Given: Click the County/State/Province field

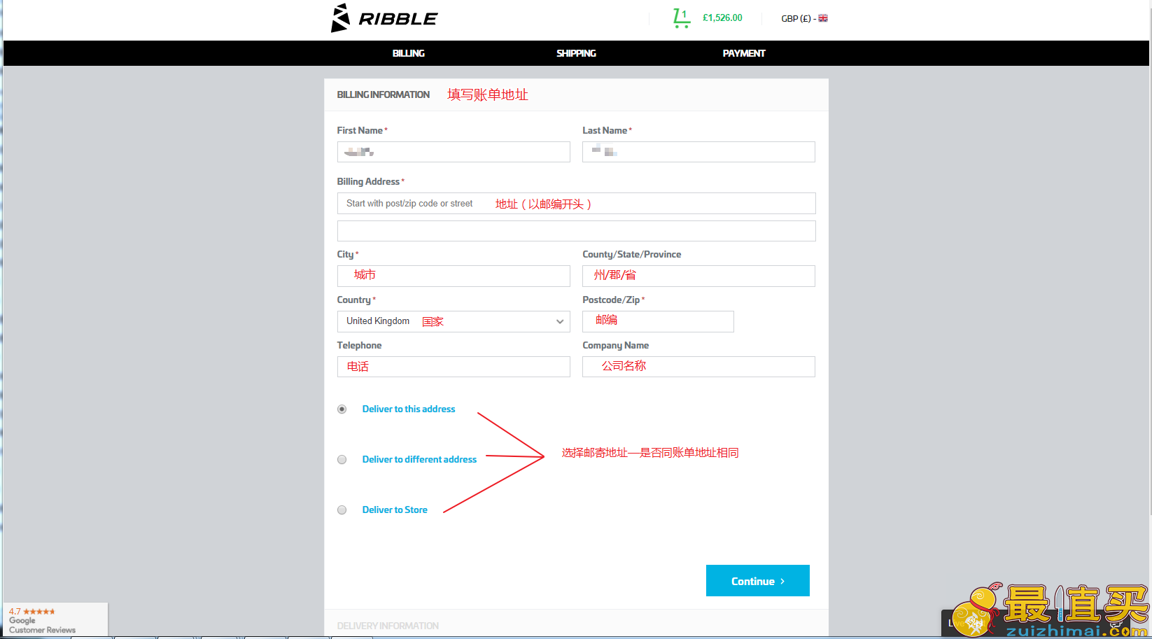Looking at the screenshot, I should point(698,276).
